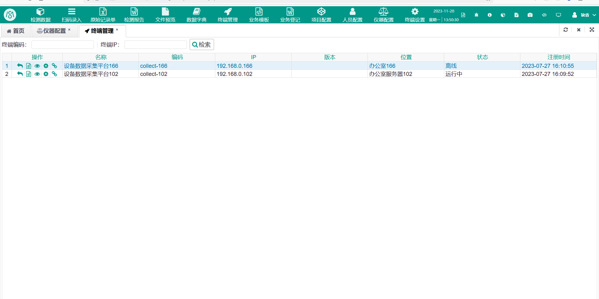This screenshot has height=299, width=599.
Task: Open the 文件预览 module
Action: (x=165, y=15)
